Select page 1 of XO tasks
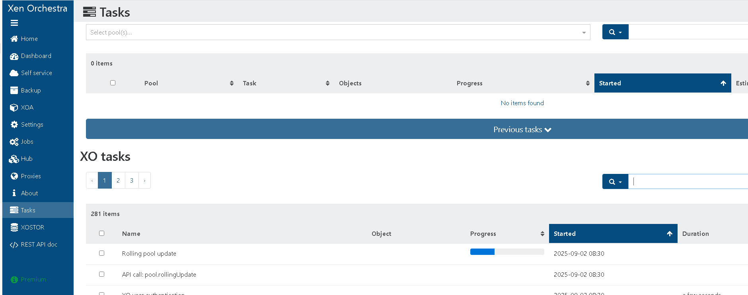748x295 pixels. pyautogui.click(x=105, y=181)
